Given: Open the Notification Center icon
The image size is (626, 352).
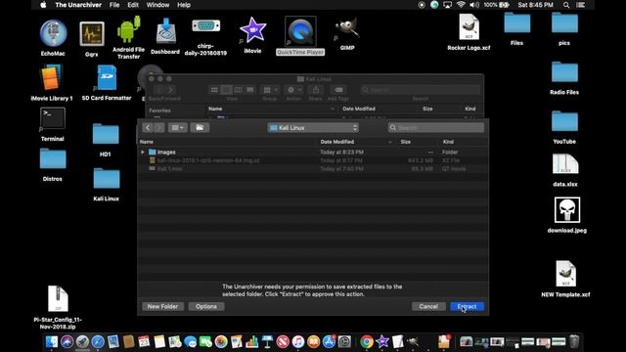Looking at the screenshot, I should pos(580,5).
